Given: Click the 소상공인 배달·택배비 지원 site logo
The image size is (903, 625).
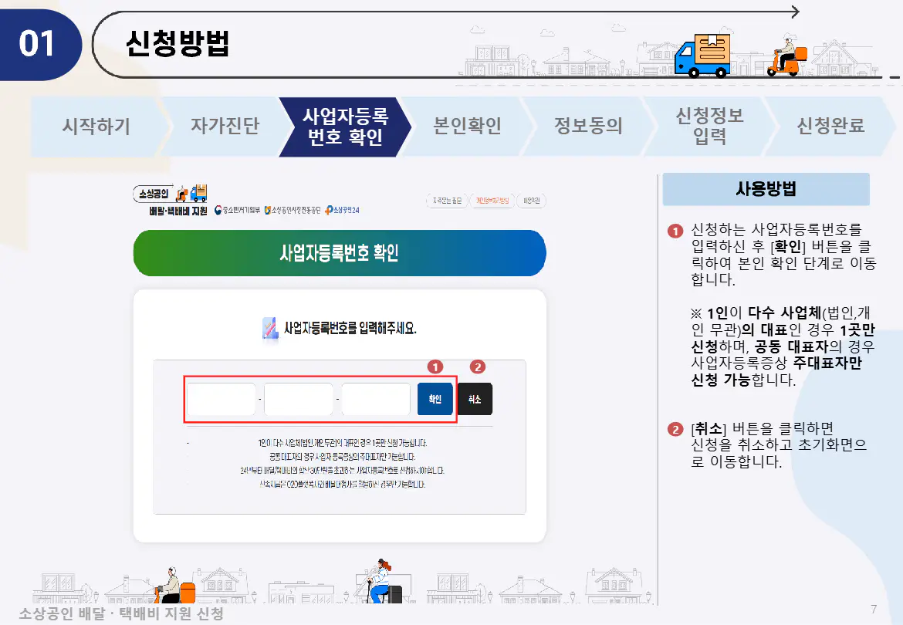Looking at the screenshot, I should point(171,201).
